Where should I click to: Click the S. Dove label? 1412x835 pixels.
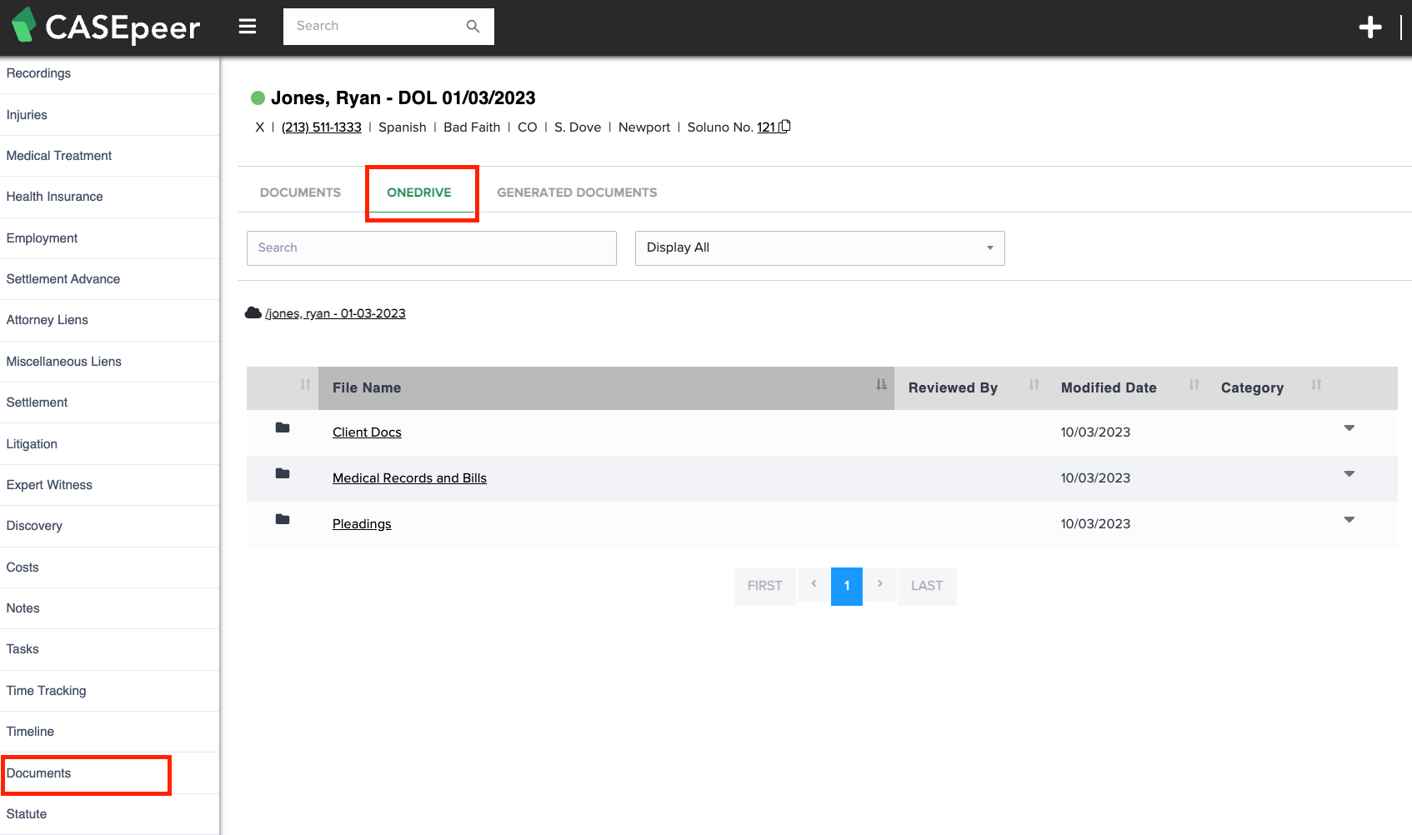point(578,127)
